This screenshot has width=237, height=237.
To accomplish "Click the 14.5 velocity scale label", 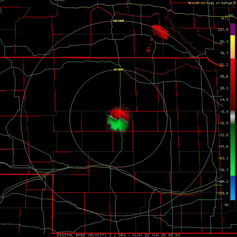I will 224,100.
